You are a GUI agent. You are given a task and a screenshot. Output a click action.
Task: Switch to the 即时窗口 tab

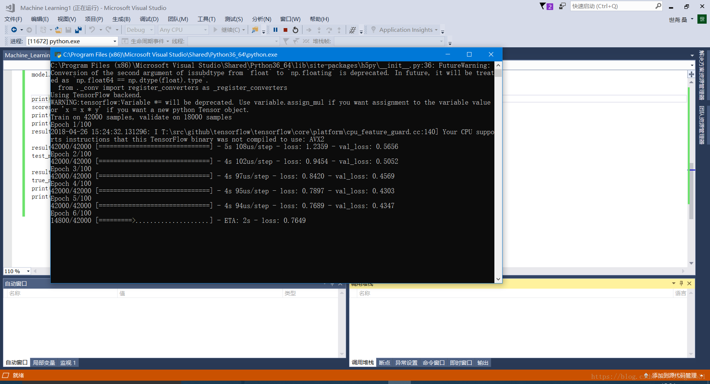point(461,363)
